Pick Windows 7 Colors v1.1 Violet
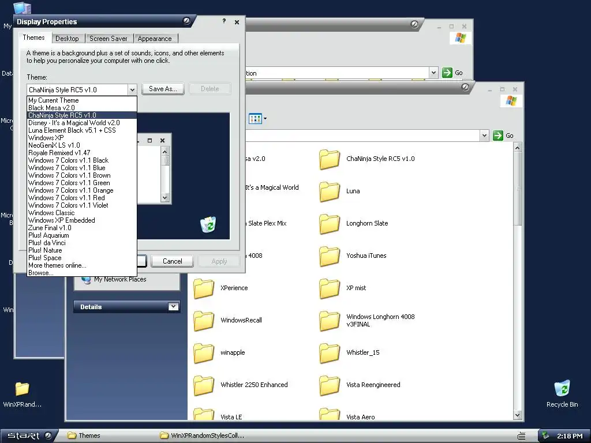This screenshot has height=443, width=591. click(82, 205)
